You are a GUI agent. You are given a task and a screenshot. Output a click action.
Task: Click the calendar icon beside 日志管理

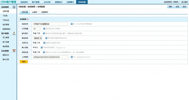click(14, 51)
